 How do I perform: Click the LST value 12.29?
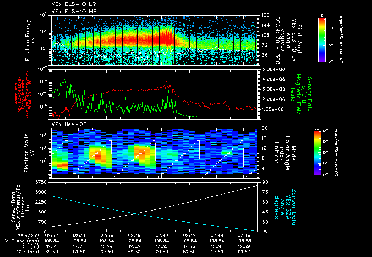(106, 246)
